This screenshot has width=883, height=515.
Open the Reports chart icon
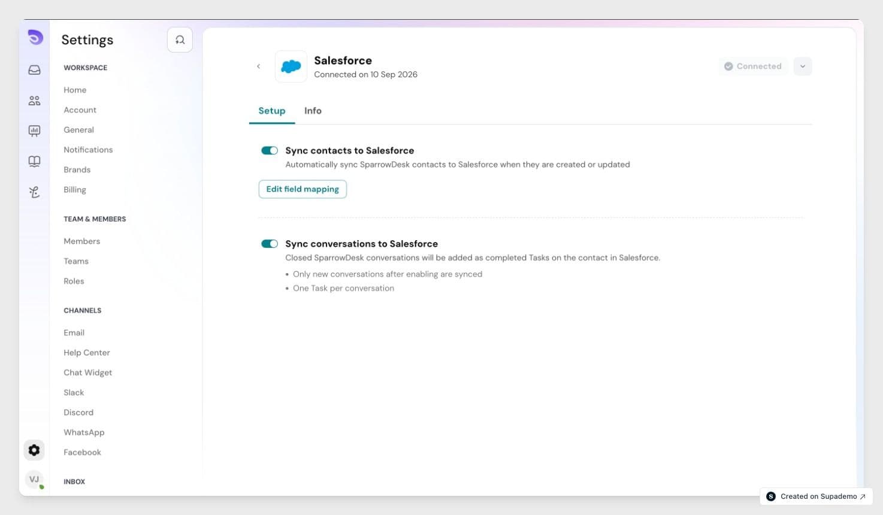point(35,131)
